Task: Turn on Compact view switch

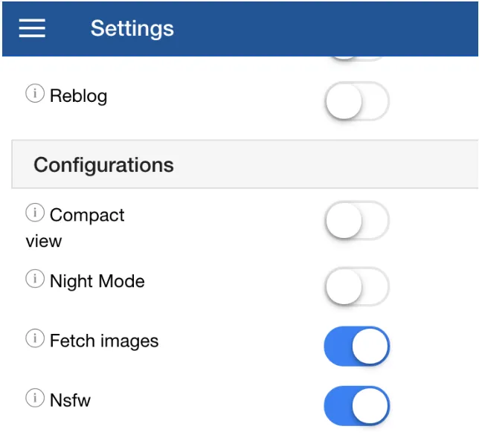Action: pyautogui.click(x=357, y=220)
